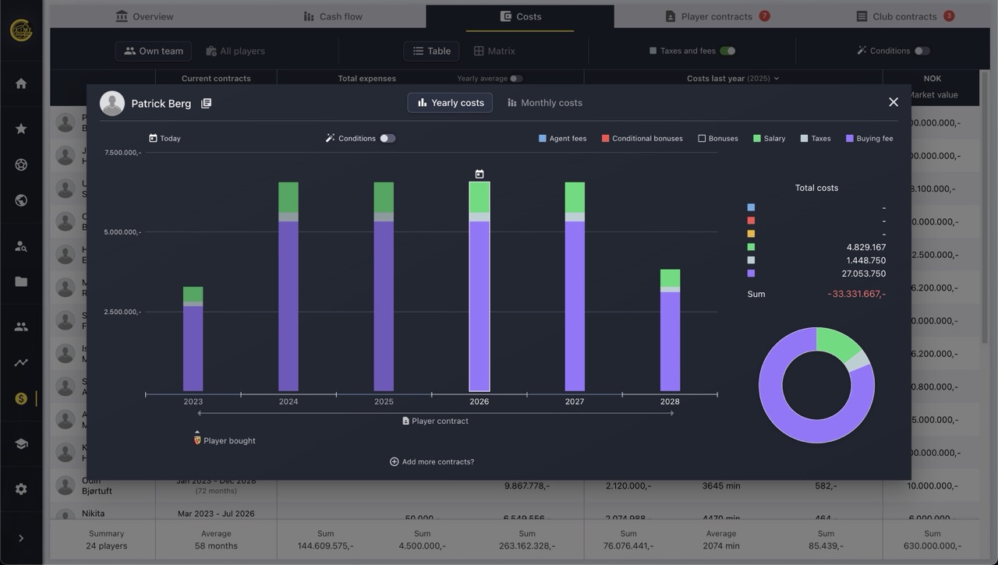Switch to the Cash flow tab
The image size is (998, 565).
332,16
